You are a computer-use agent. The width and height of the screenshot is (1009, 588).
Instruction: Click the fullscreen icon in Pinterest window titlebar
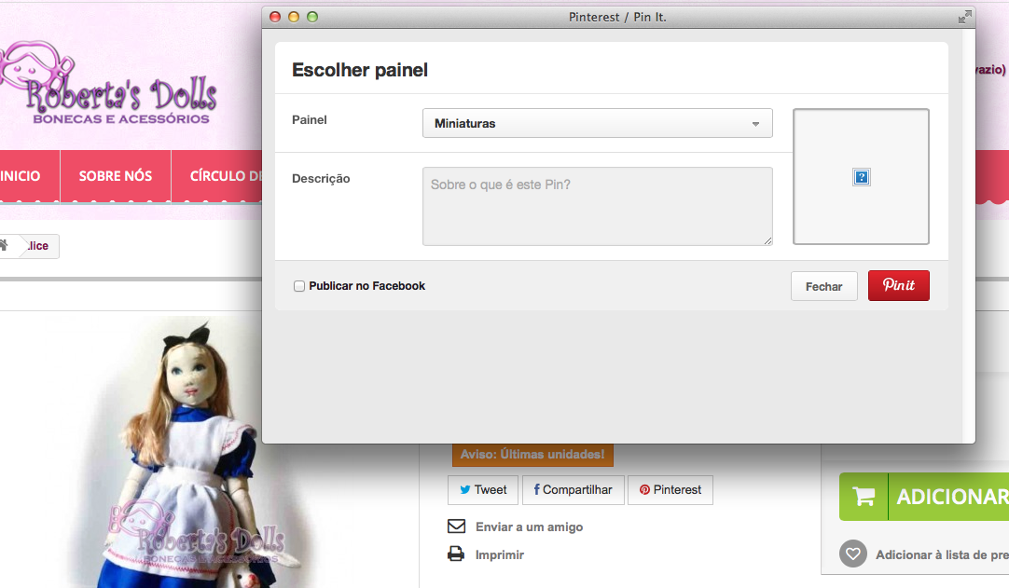964,18
